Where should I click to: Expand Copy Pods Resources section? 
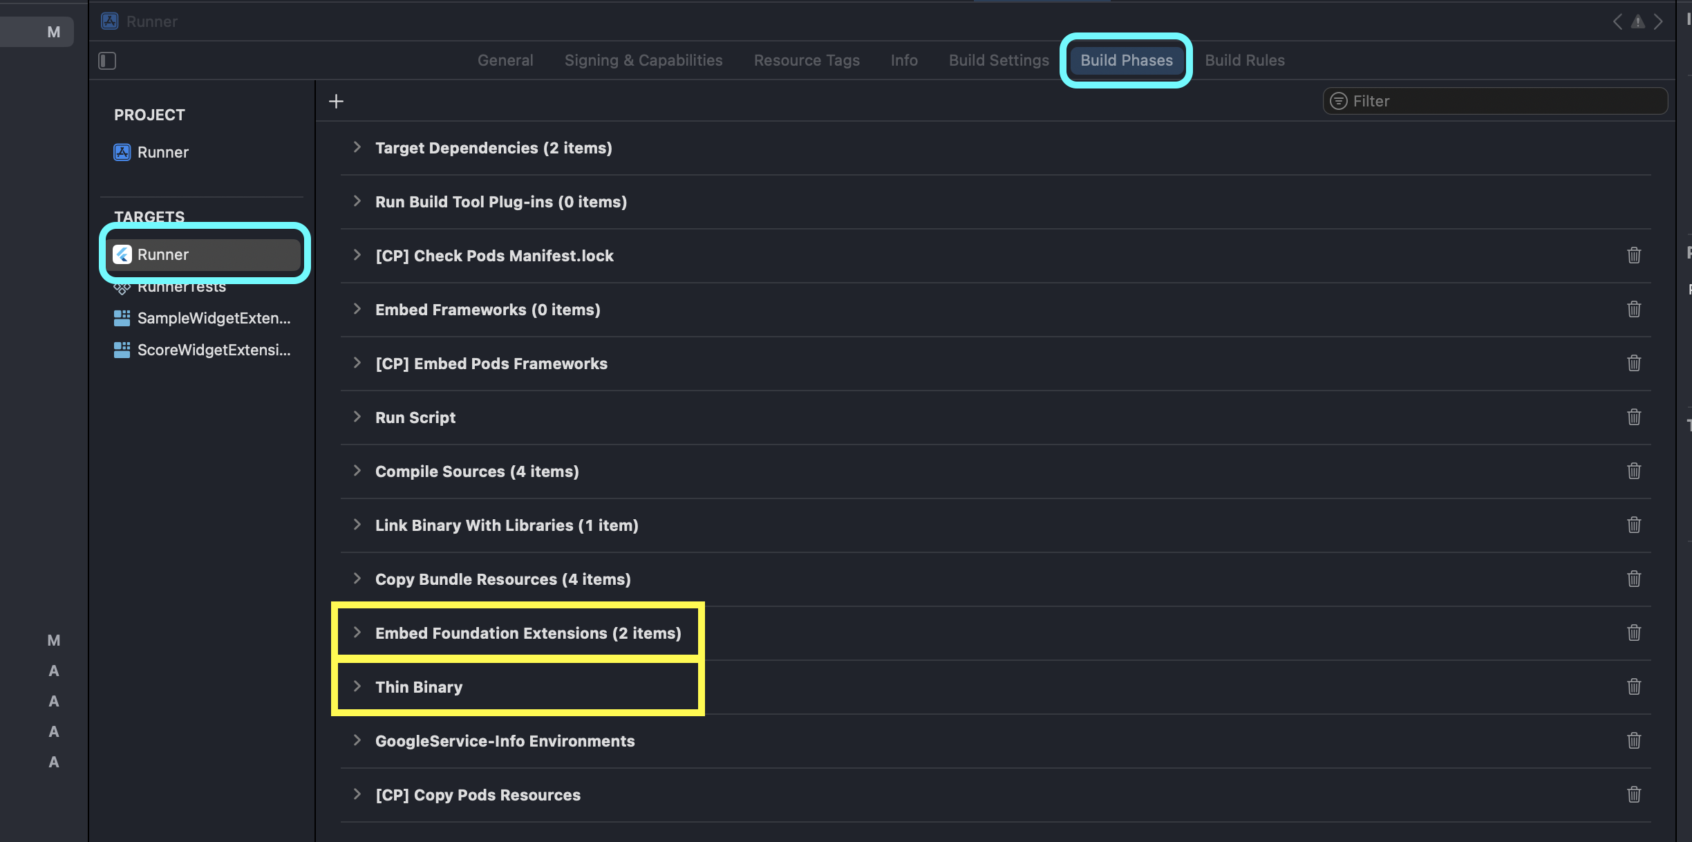tap(357, 794)
